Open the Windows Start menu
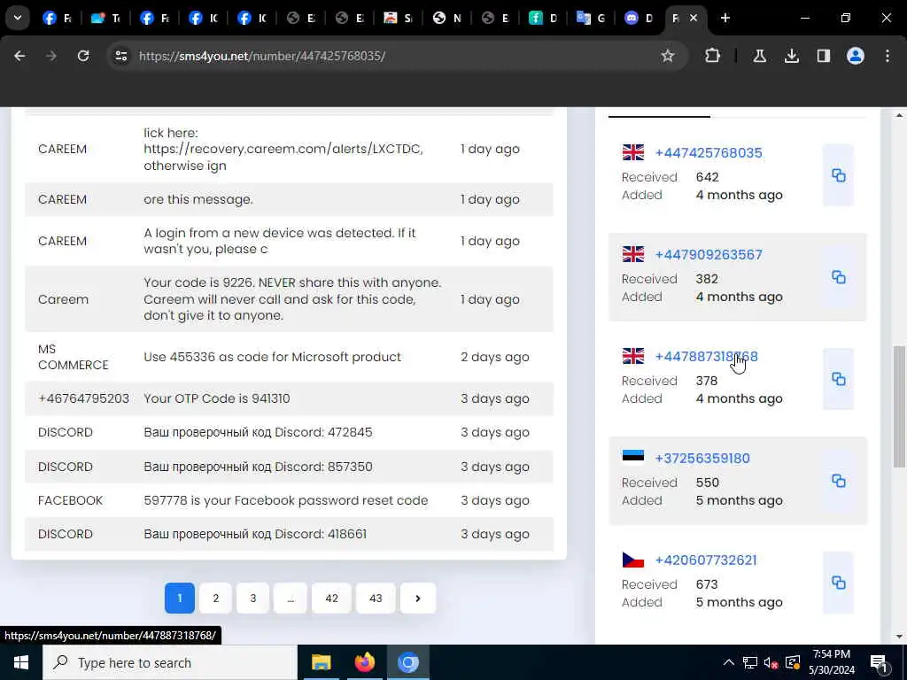907x680 pixels. pyautogui.click(x=21, y=662)
